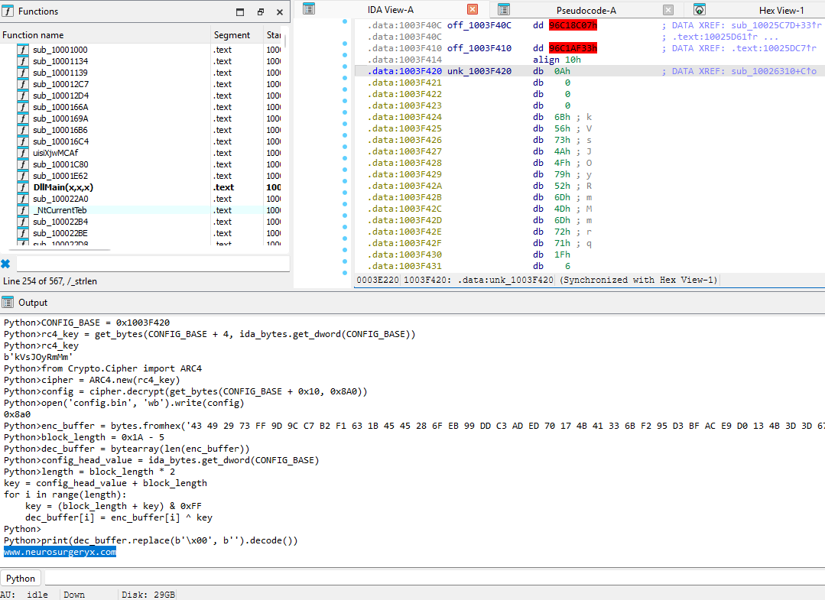Click the function icon beside sub_10001134
Image resolution: width=825 pixels, height=600 pixels.
pyautogui.click(x=23, y=61)
